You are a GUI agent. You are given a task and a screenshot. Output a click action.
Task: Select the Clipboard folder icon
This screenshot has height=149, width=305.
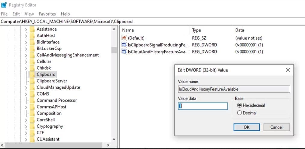(x=32, y=74)
